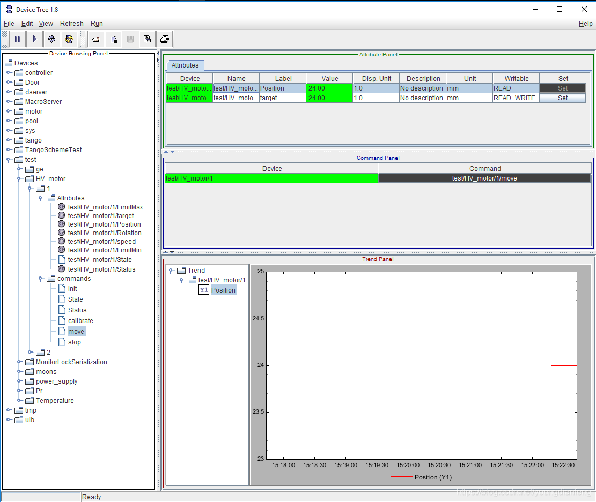The image size is (596, 502).
Task: Click Set button in target row
Action: click(563, 98)
